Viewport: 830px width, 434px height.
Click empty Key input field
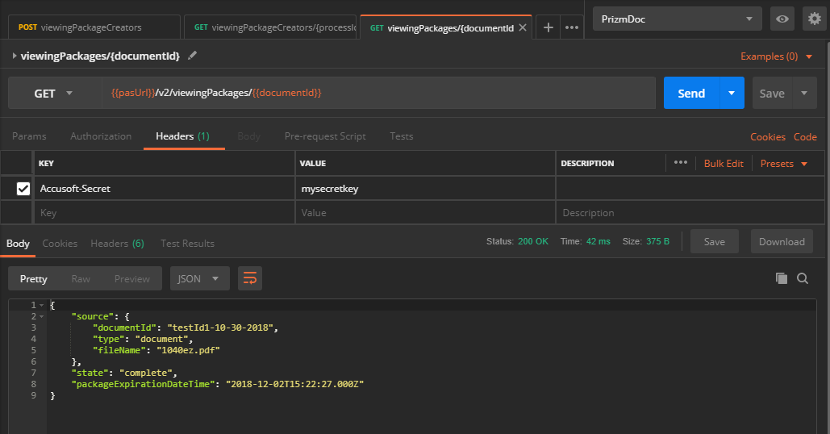click(x=164, y=213)
